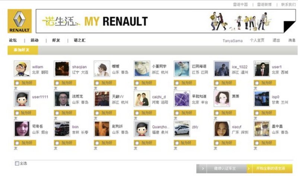298x176 pixels.
Task: Enable the 全选 select-all checkbox
Action: pyautogui.click(x=17, y=163)
